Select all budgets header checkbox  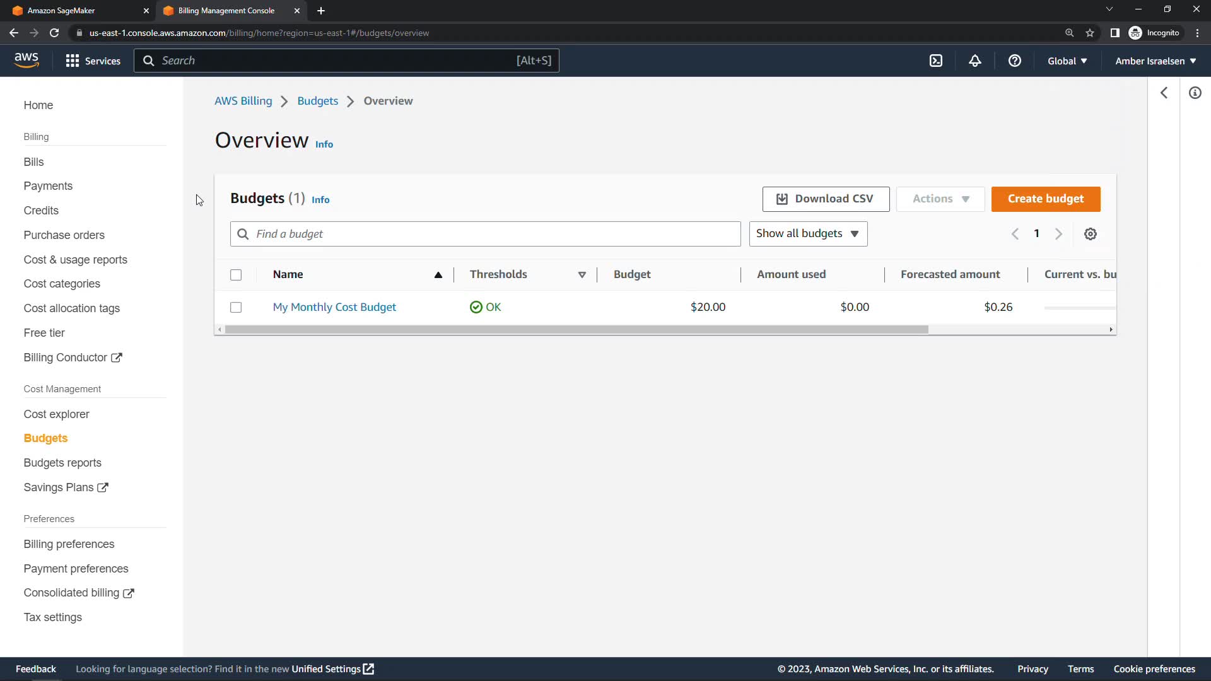(236, 275)
